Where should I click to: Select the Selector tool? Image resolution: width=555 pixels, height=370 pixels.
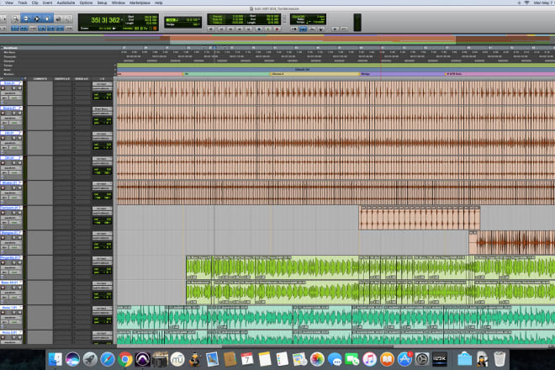37,18
